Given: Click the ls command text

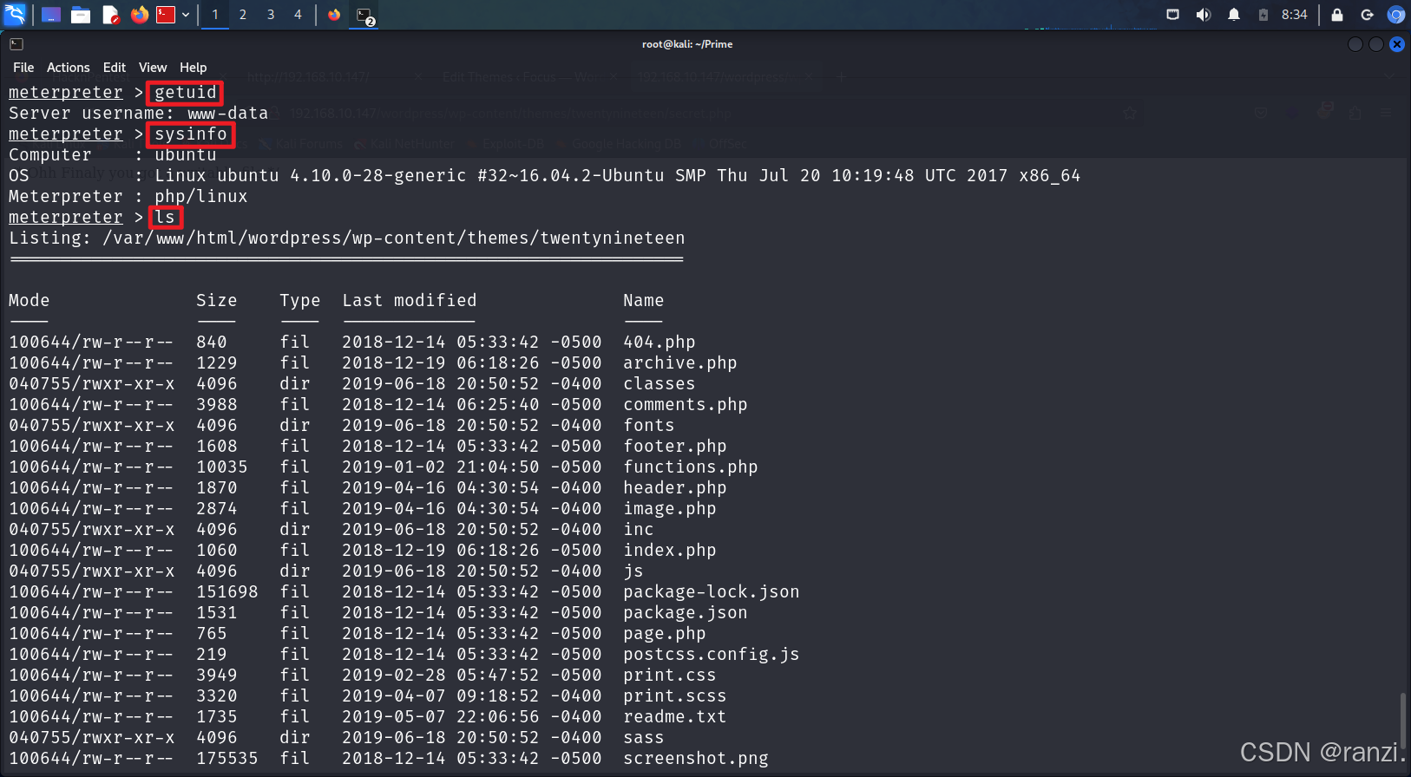Looking at the screenshot, I should point(165,218).
